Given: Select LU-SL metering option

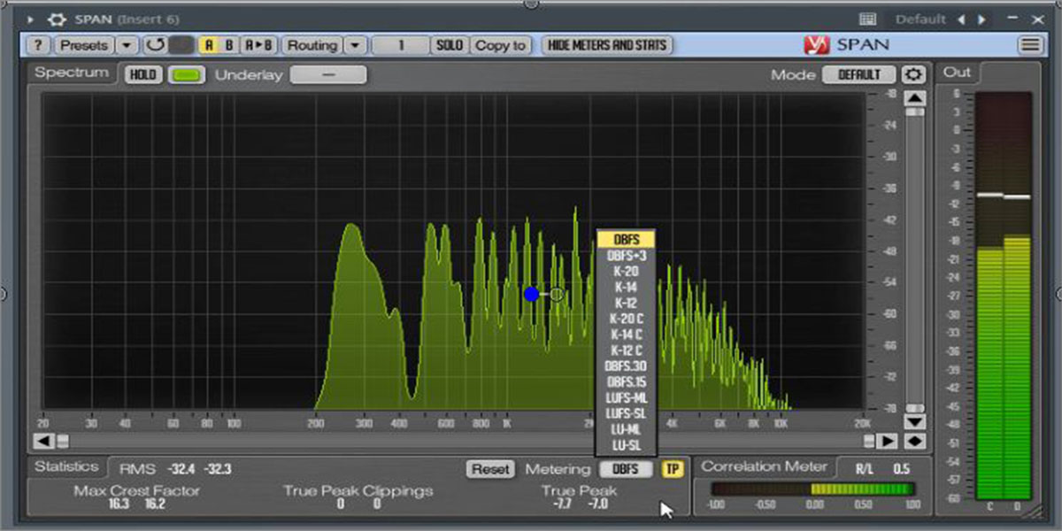Looking at the screenshot, I should point(627,445).
